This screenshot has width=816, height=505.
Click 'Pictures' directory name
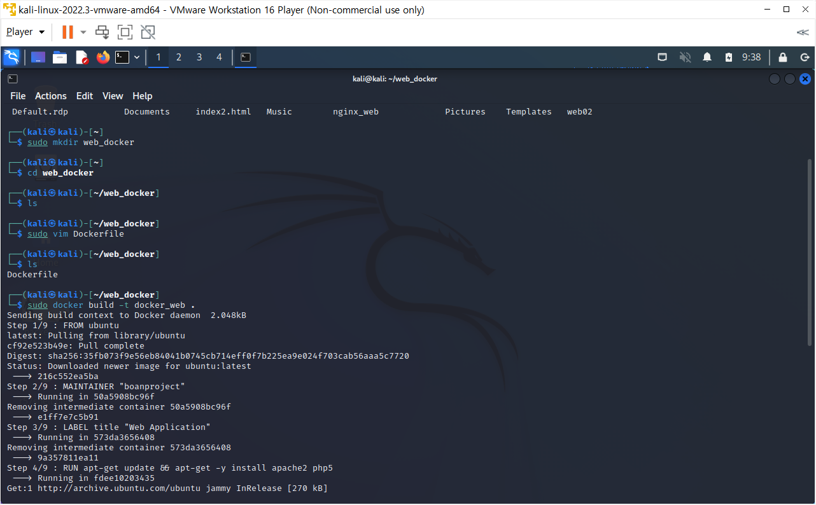[x=465, y=112]
